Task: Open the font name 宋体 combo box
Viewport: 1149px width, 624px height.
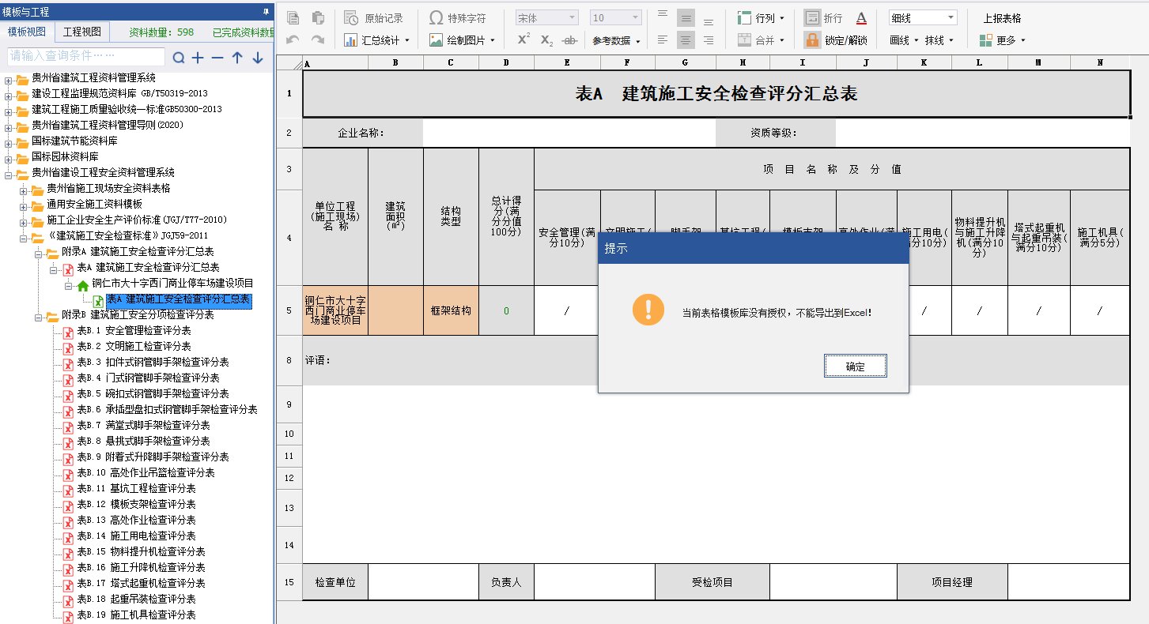Action: pyautogui.click(x=547, y=17)
